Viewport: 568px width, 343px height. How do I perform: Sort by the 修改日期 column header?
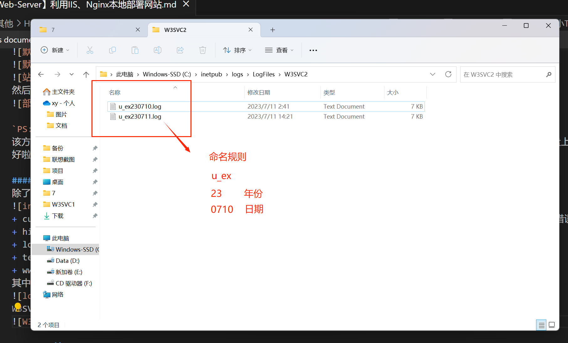click(x=259, y=93)
